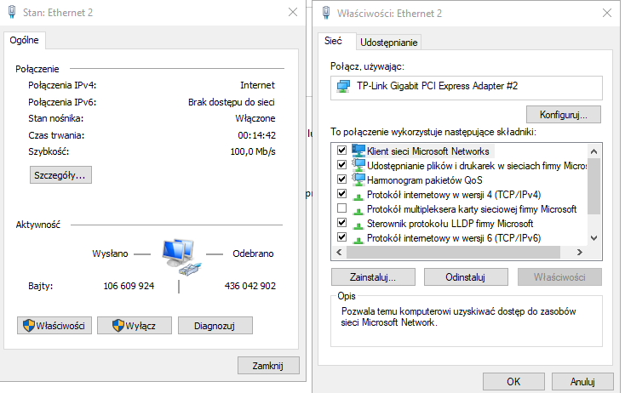Click the Harmonogram pakietów QoS icon
This screenshot has width=625, height=393.
[358, 179]
